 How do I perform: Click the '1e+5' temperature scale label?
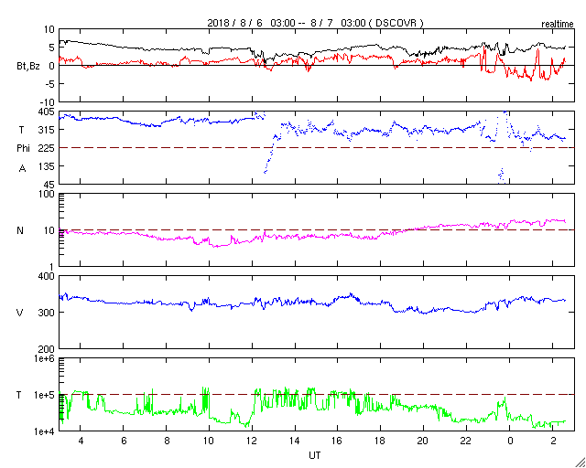click(x=47, y=395)
